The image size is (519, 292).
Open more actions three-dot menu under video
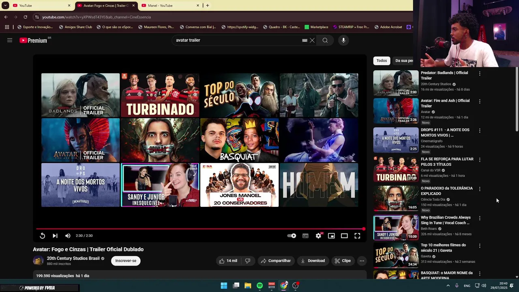click(362, 261)
